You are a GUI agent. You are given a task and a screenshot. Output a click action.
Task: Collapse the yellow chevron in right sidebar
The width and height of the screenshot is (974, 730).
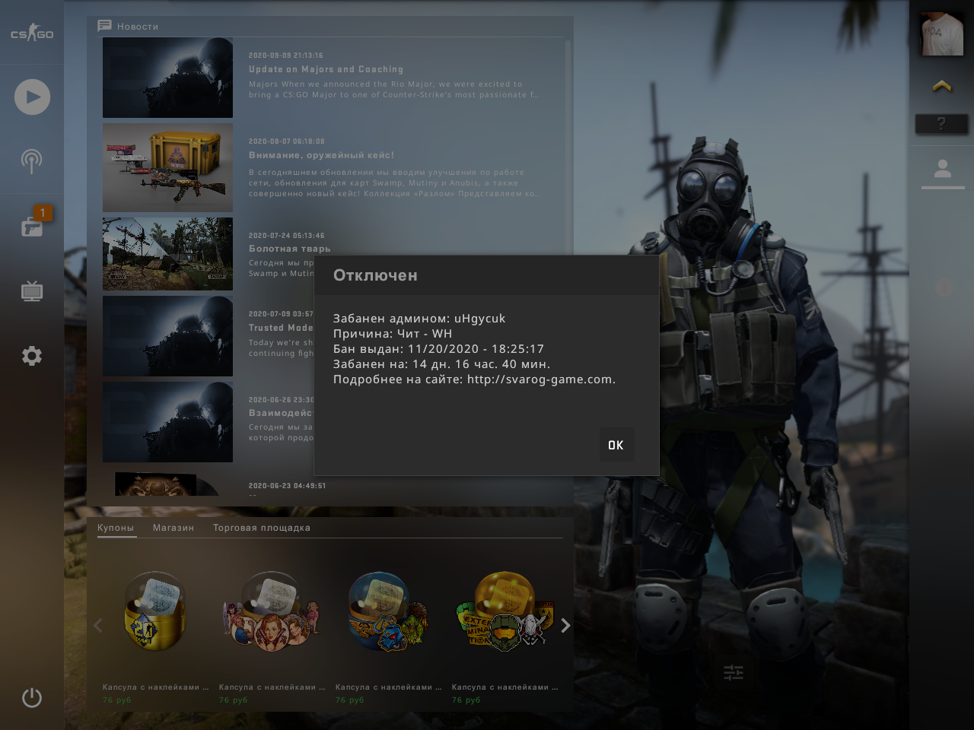pyautogui.click(x=942, y=86)
